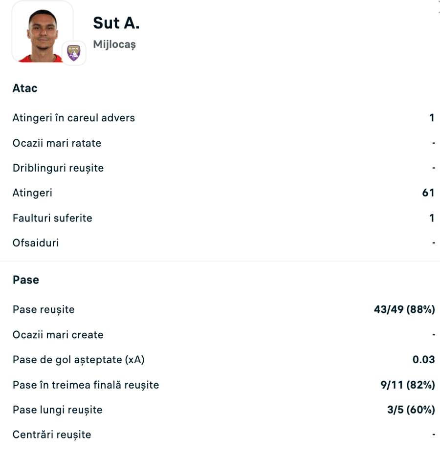The width and height of the screenshot is (440, 458).
Task: Click the 0.03 xA value
Action: click(423, 360)
